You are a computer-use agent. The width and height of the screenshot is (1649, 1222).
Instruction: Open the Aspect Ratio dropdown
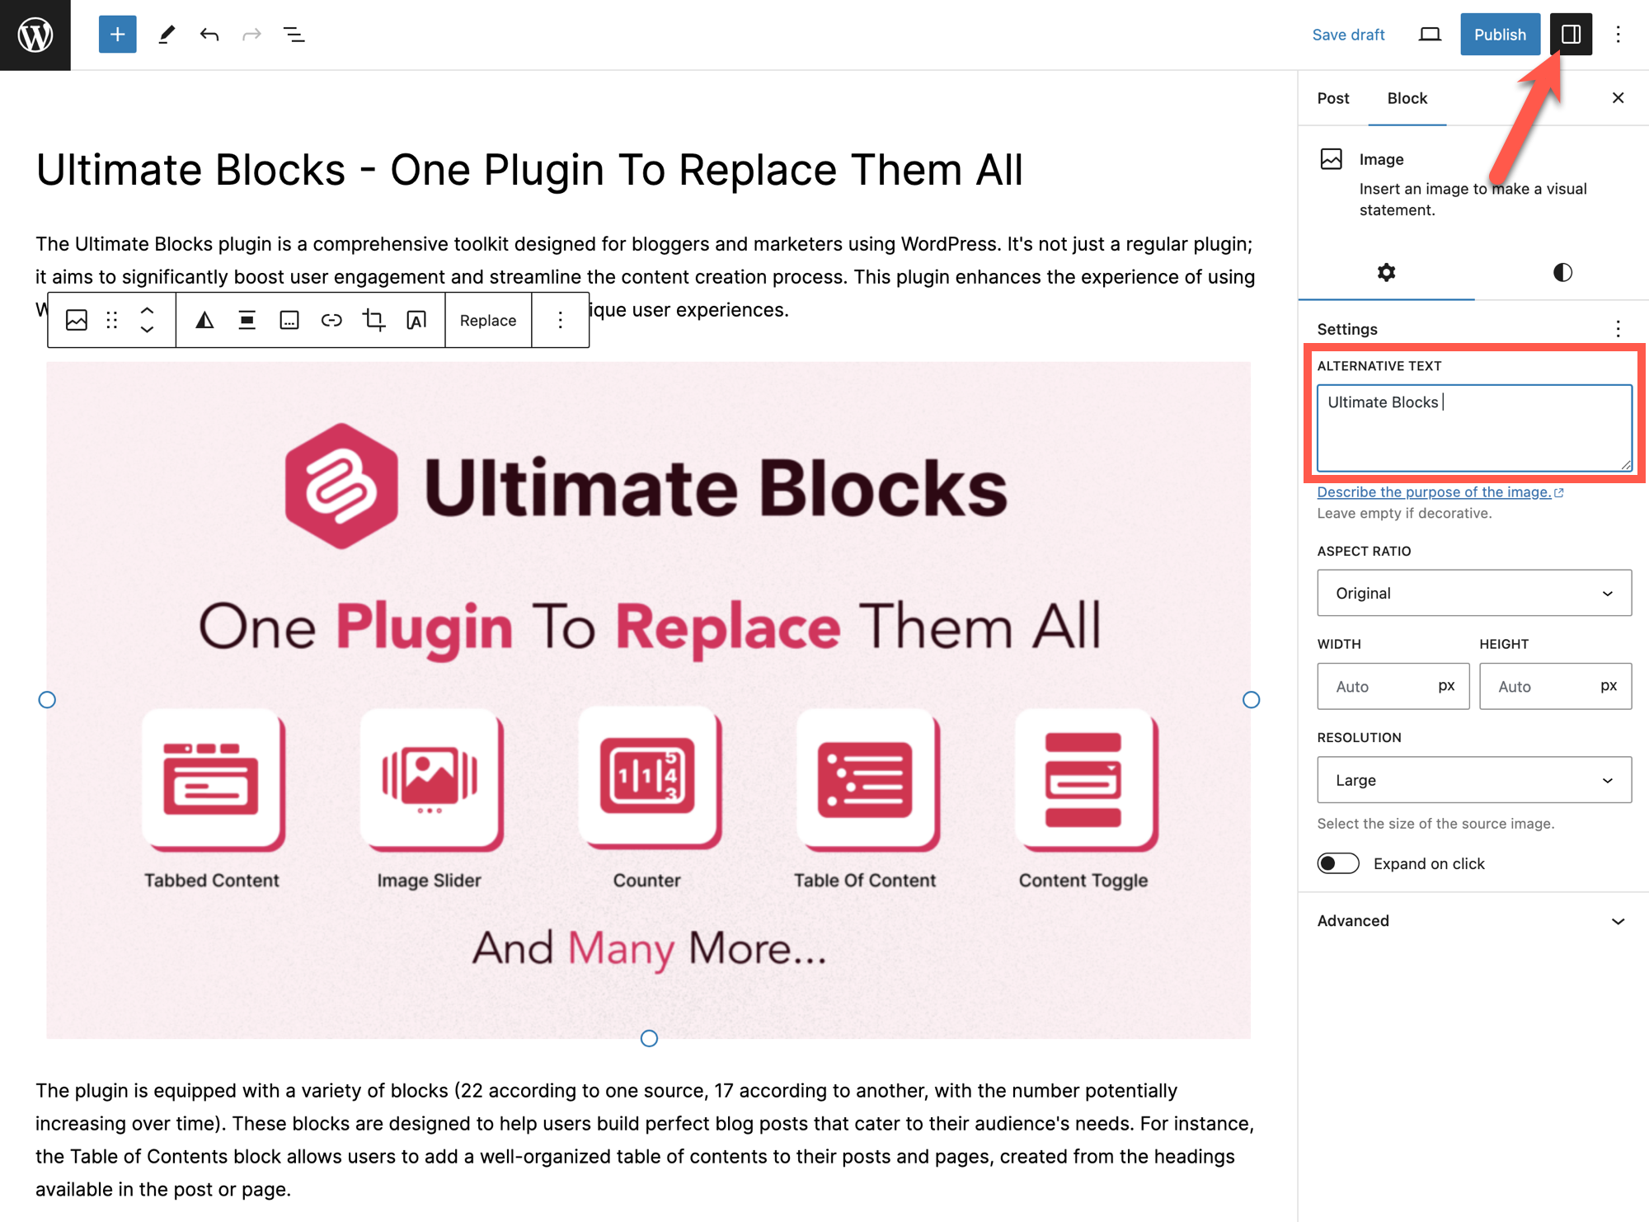coord(1473,593)
